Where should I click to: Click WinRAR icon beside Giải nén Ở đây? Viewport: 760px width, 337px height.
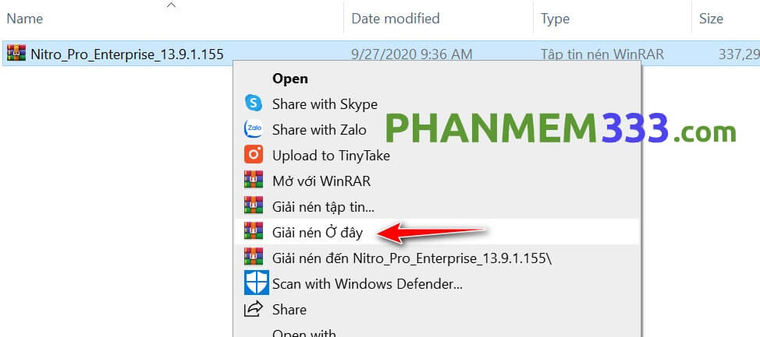253,231
